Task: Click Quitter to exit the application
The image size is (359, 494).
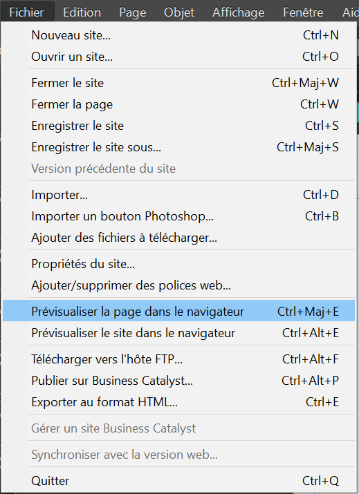Action: 179,481
